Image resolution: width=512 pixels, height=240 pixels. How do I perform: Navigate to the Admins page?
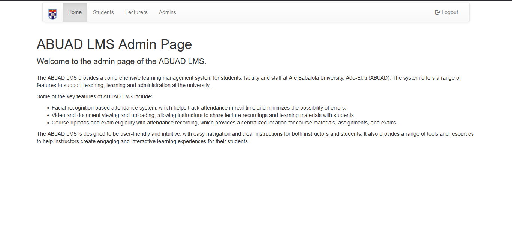tap(168, 12)
